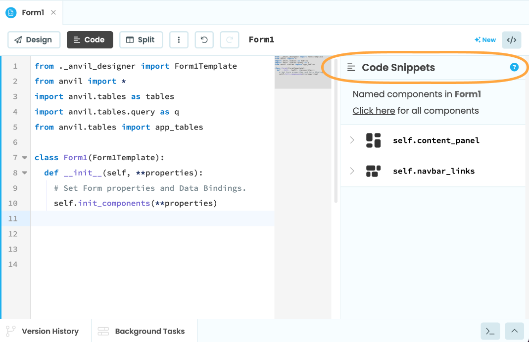Click the Form1 file icon in the tab
529x342 pixels.
click(x=10, y=13)
